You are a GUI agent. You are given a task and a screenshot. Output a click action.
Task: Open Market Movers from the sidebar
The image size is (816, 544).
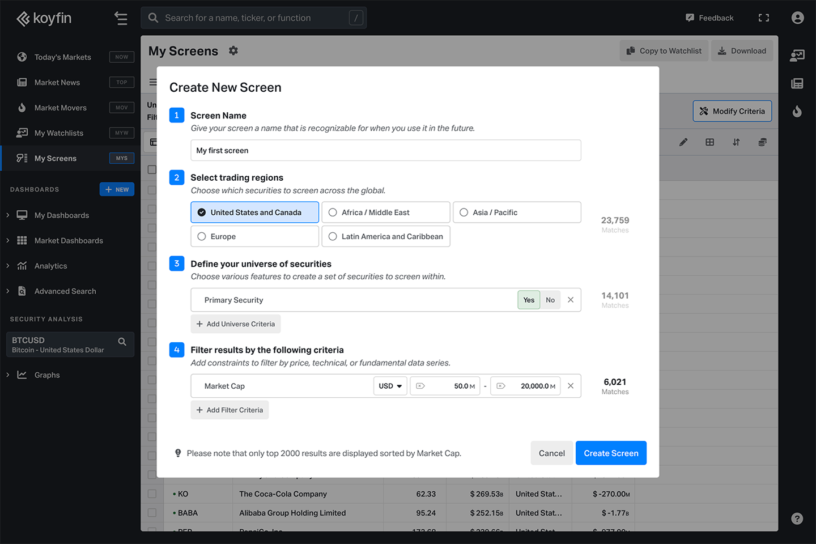pyautogui.click(x=60, y=107)
